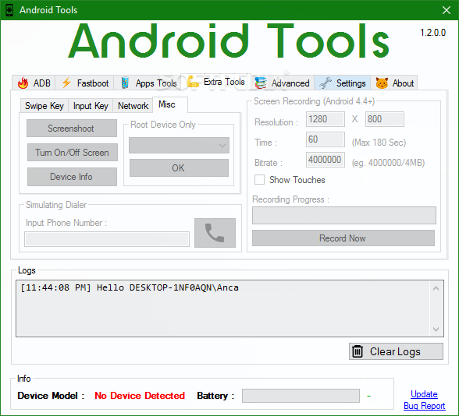The height and width of the screenshot is (416, 459).
Task: Click the Android Tools title bar app icon
Action: tap(9, 10)
